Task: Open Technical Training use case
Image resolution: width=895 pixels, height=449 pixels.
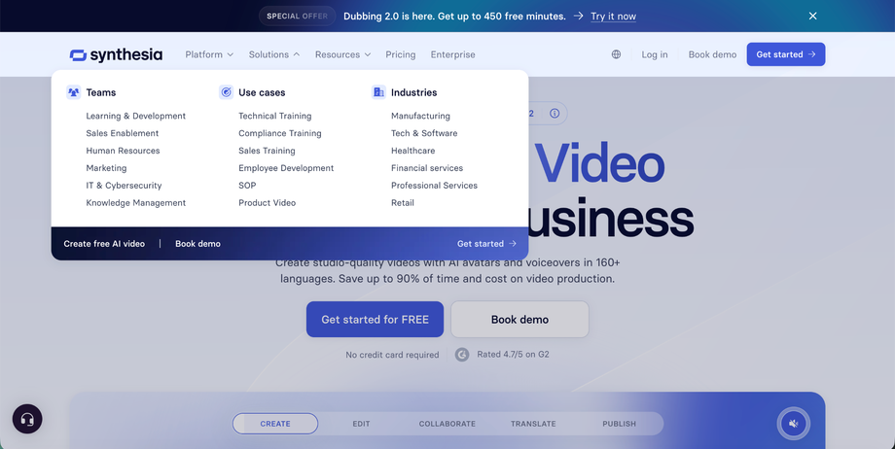Action: 275,116
